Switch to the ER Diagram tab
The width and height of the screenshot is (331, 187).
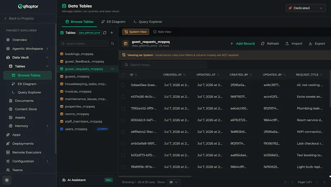click(x=113, y=22)
